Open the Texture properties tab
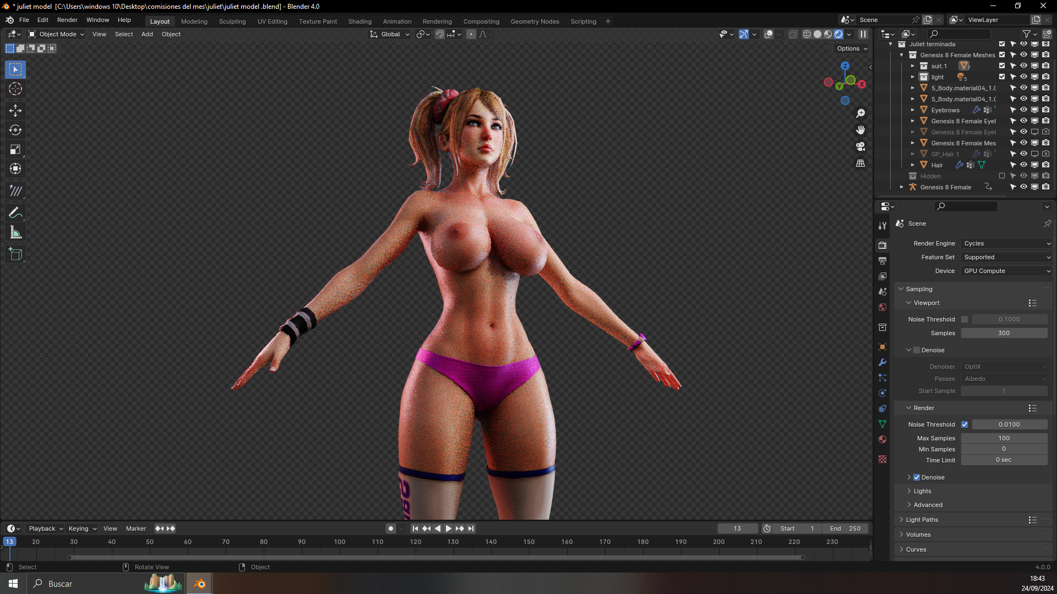The image size is (1057, 594). click(x=882, y=459)
